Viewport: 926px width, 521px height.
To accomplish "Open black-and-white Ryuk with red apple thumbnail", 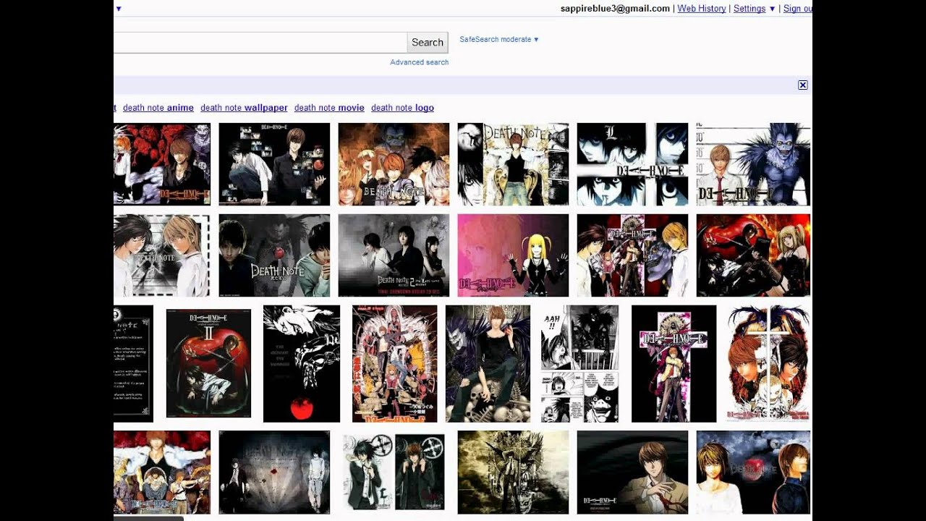I will 302,364.
